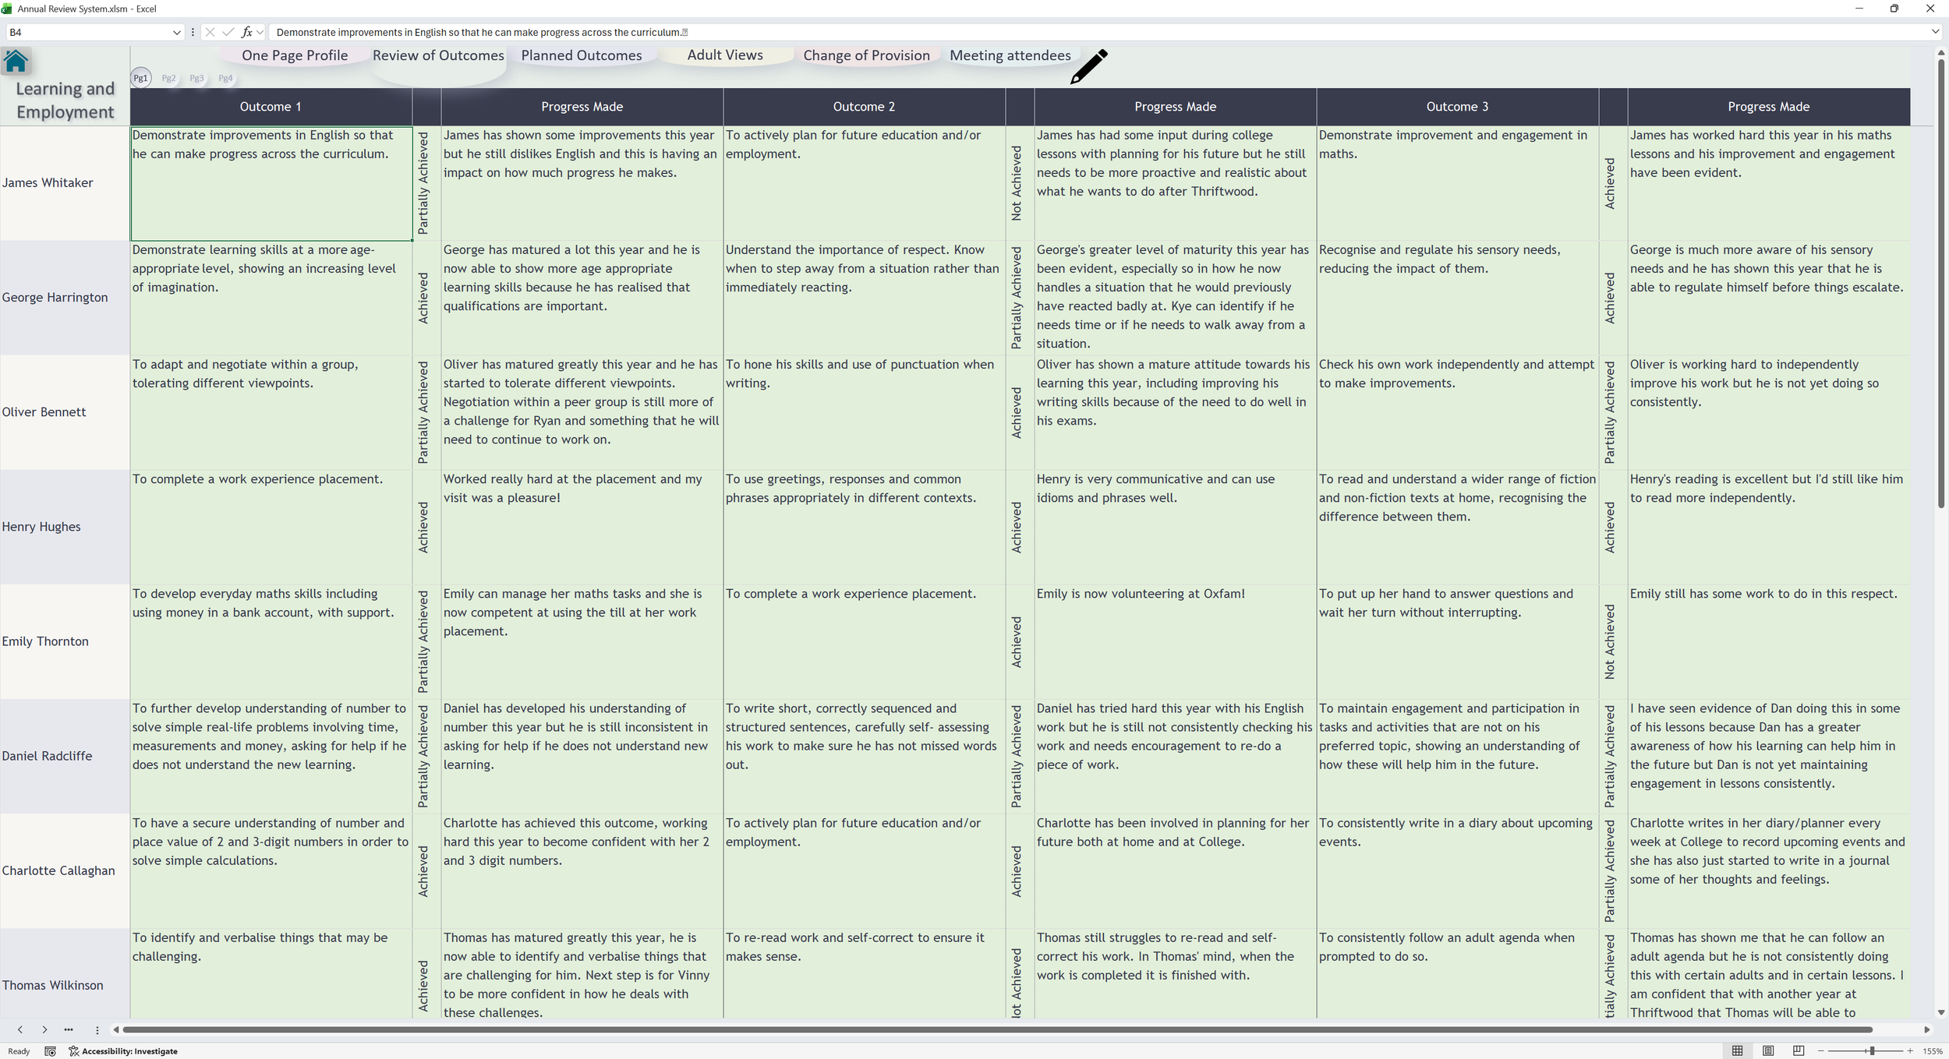Click the zoom out minus button
This screenshot has height=1059, width=1949.
click(1821, 1051)
